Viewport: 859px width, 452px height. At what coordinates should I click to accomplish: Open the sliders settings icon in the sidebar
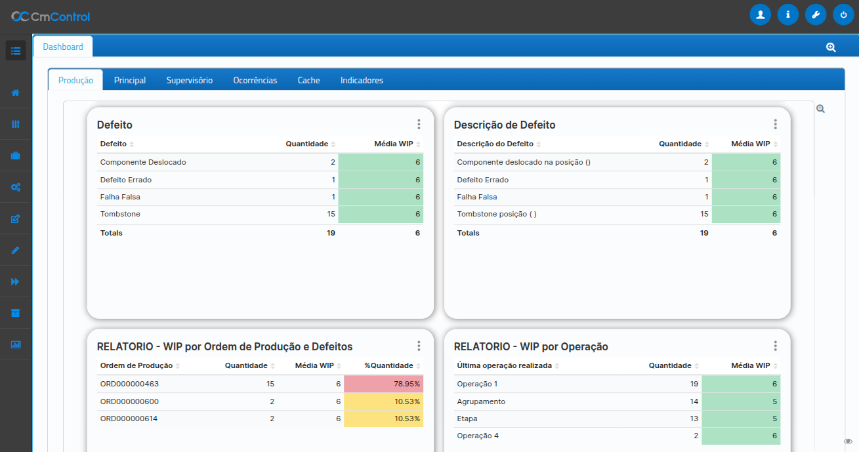coord(16,124)
